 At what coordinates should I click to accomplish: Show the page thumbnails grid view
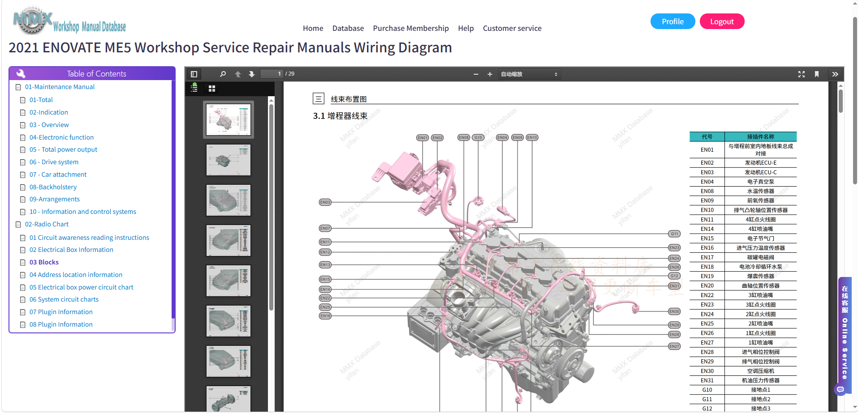(x=212, y=89)
